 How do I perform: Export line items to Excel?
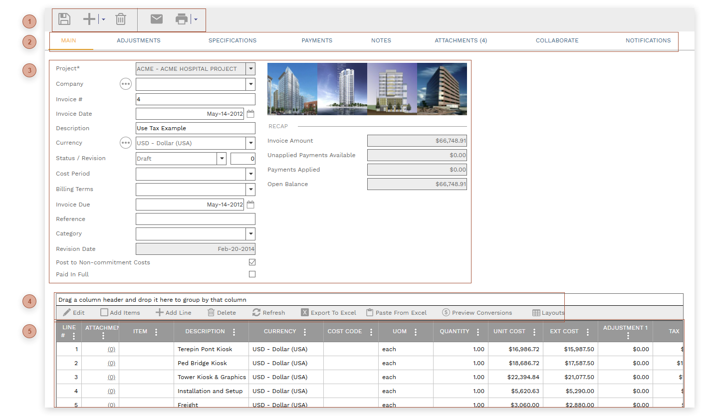[328, 312]
